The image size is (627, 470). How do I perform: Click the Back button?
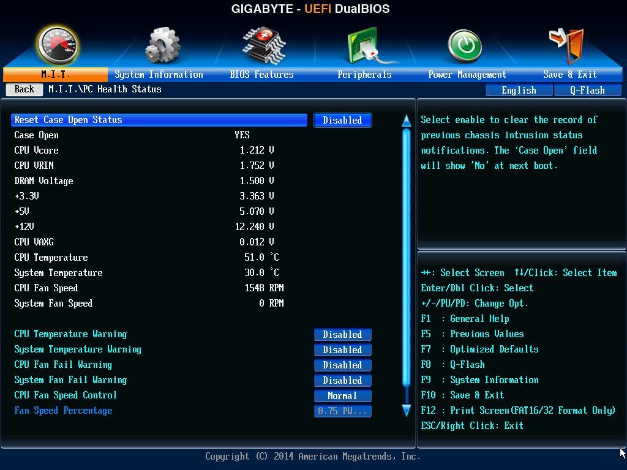(x=24, y=89)
